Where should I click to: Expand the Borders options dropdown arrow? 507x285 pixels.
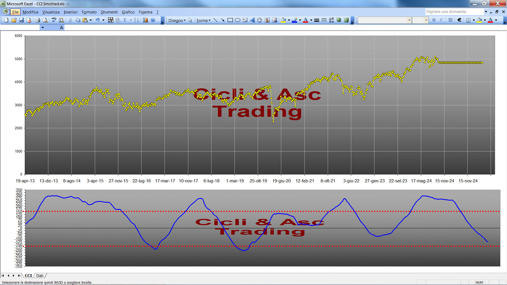coord(474,20)
